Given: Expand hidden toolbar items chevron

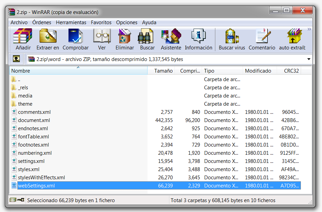Looking at the screenshot, I should pos(309,30).
